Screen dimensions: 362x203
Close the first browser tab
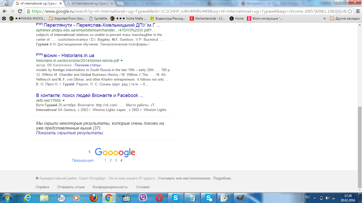pos(60,3)
